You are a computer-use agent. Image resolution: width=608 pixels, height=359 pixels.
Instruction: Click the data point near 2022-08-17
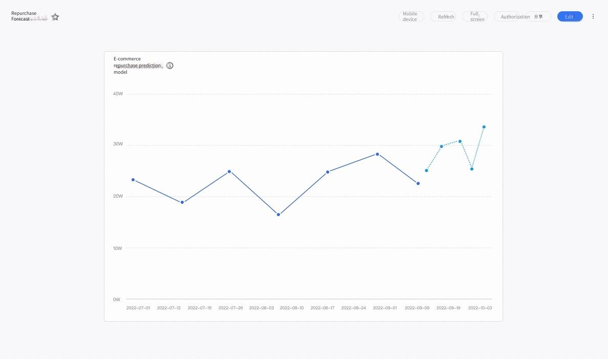point(328,172)
